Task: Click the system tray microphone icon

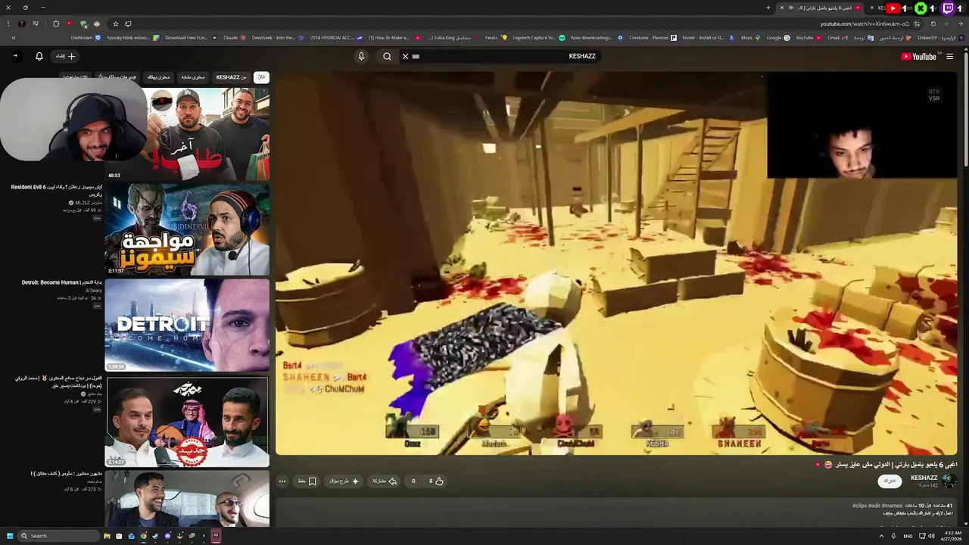Action: [x=892, y=536]
